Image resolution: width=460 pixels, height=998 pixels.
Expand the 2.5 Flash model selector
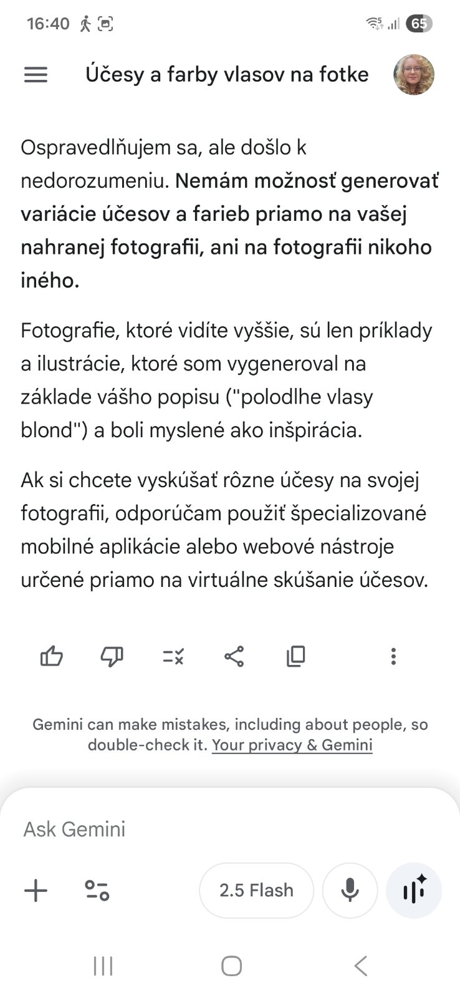pyautogui.click(x=256, y=890)
